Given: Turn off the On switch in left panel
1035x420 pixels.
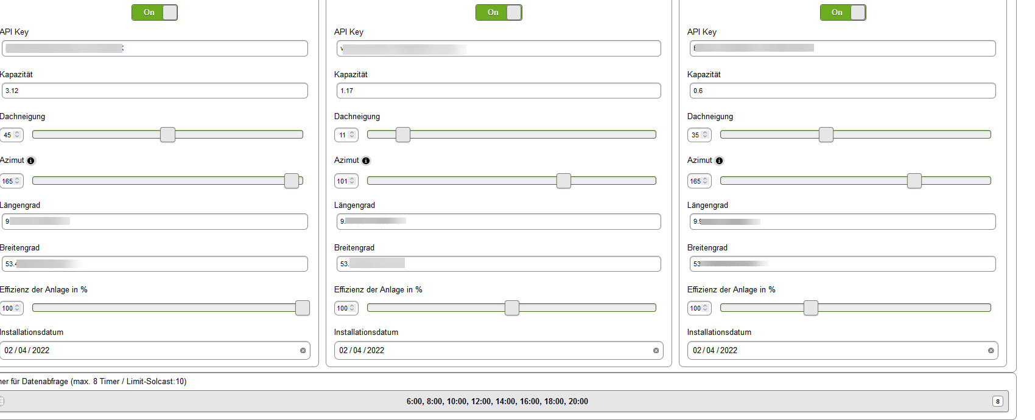Looking at the screenshot, I should click(155, 12).
